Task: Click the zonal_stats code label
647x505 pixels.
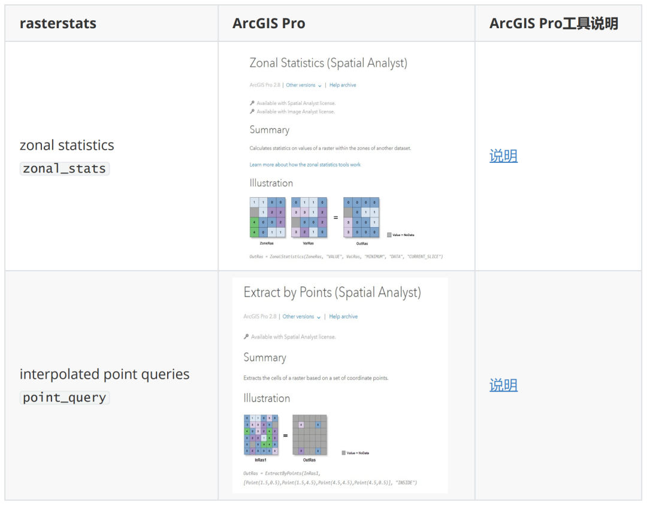Action: pos(64,169)
